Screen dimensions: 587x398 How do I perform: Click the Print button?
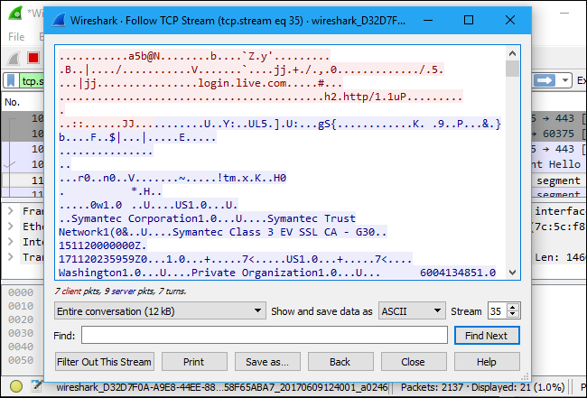click(194, 362)
